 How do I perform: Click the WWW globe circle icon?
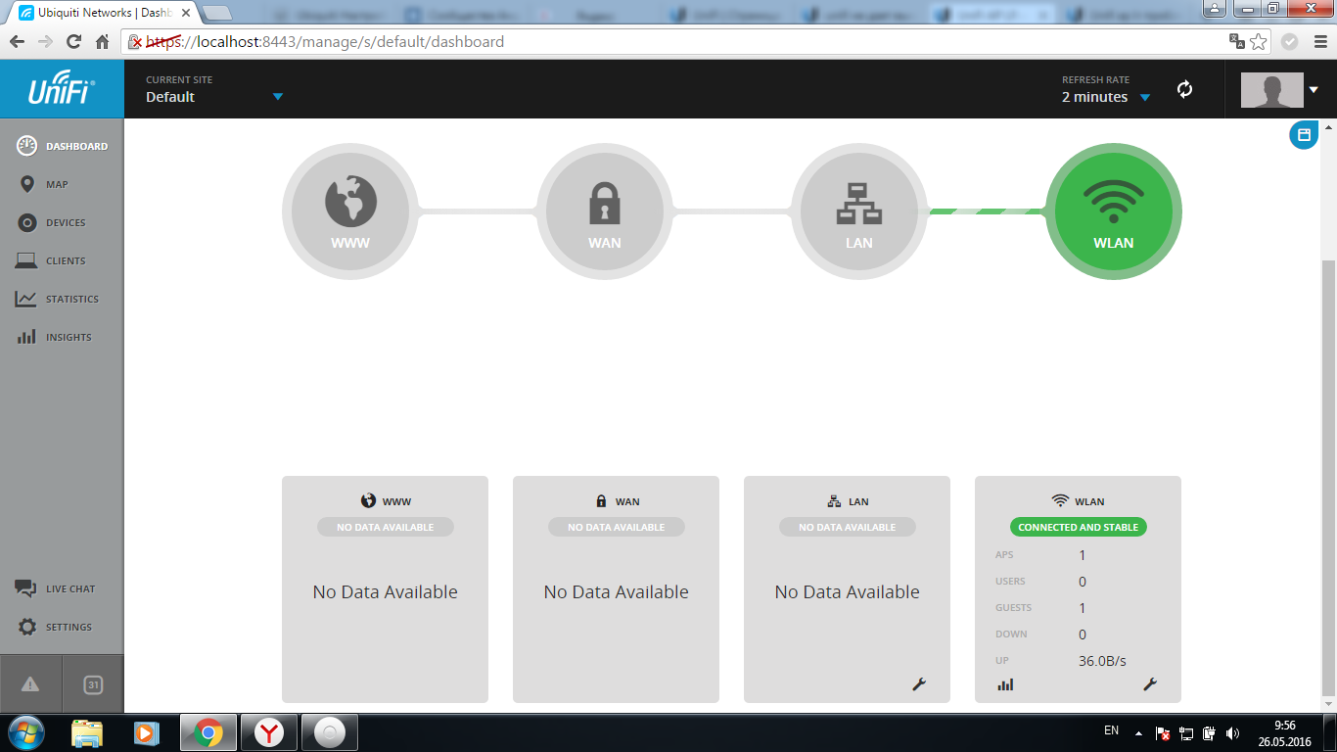pos(350,211)
